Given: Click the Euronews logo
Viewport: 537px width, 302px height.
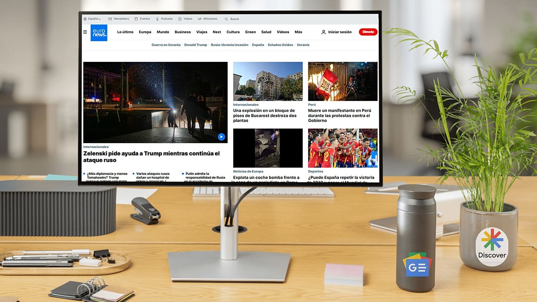Looking at the screenshot, I should 99,33.
